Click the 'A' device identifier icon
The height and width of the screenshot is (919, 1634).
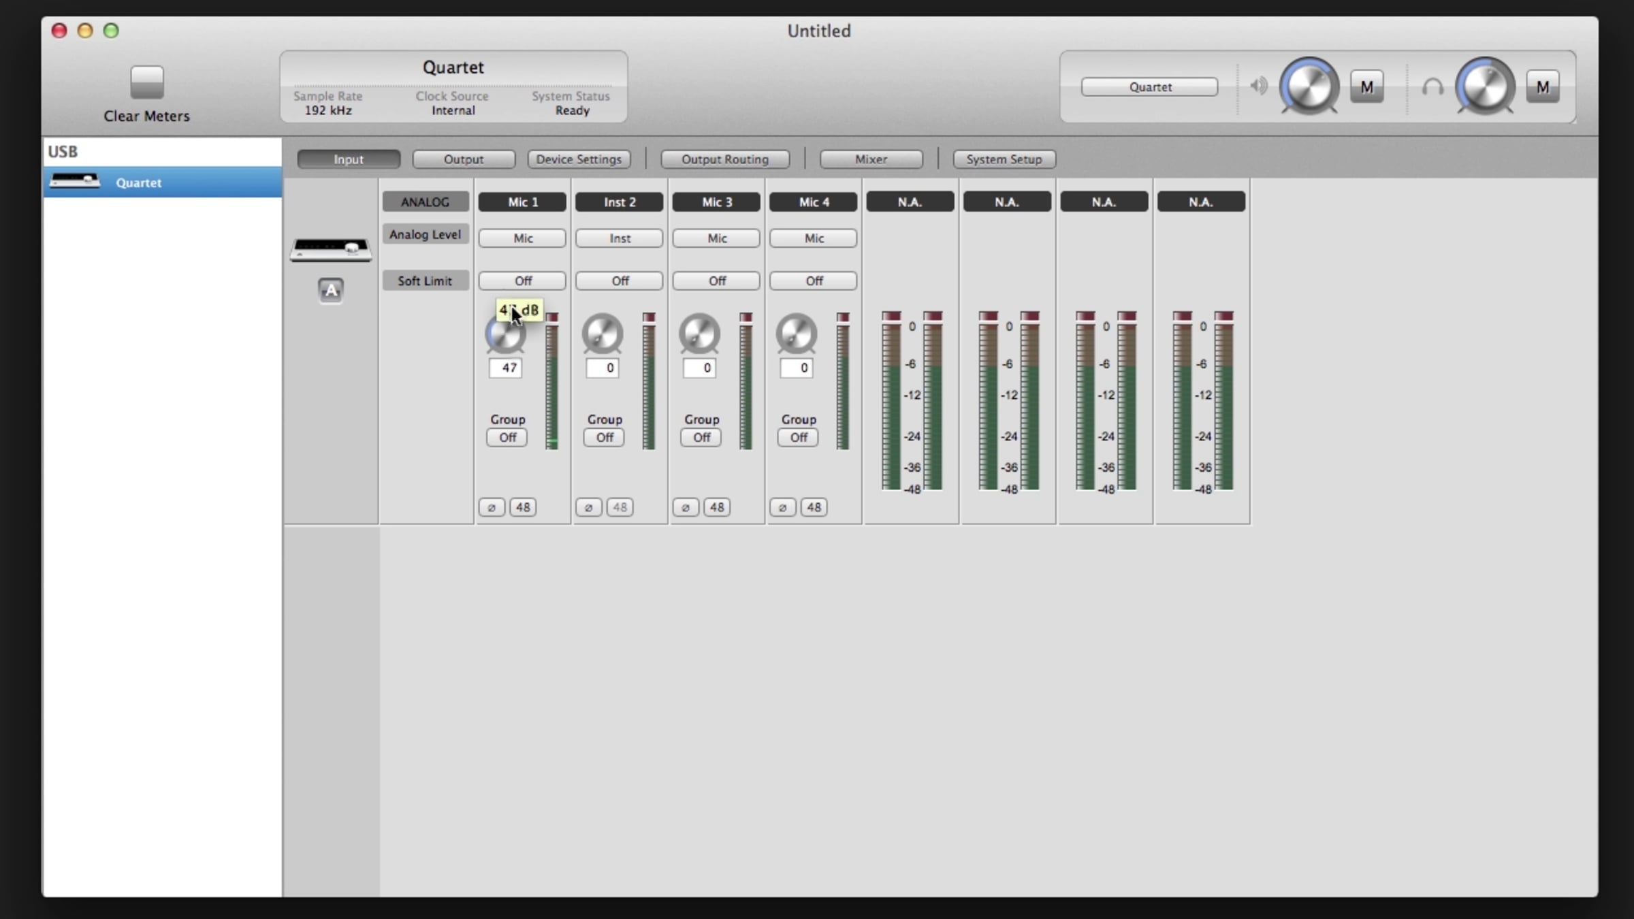(x=331, y=291)
